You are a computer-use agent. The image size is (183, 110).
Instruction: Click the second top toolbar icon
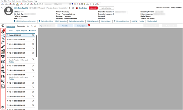[x=6, y=4]
